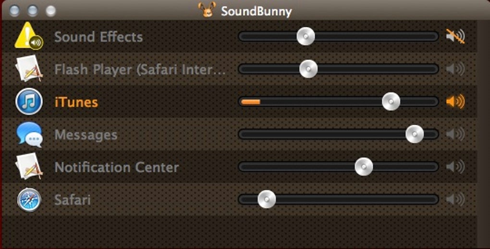Click the Safari volume slider knob
The image size is (490, 249).
coord(267,199)
